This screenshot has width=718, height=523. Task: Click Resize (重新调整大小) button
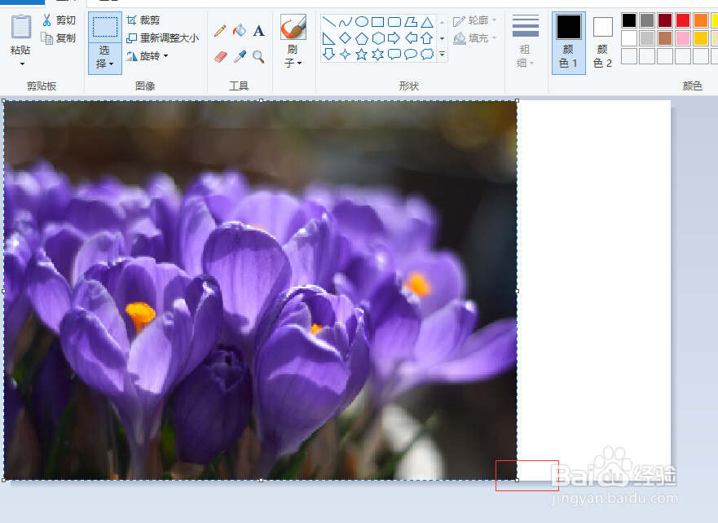[x=163, y=38]
